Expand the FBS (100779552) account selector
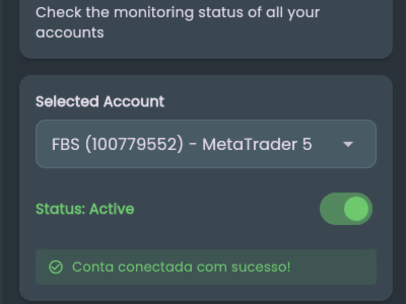Screen dimensions: 406x304 click(206, 144)
